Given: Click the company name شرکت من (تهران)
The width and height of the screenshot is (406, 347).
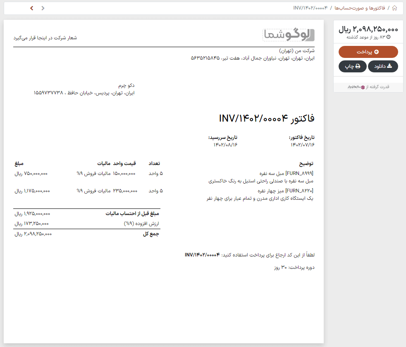Looking at the screenshot, I should click(297, 50).
